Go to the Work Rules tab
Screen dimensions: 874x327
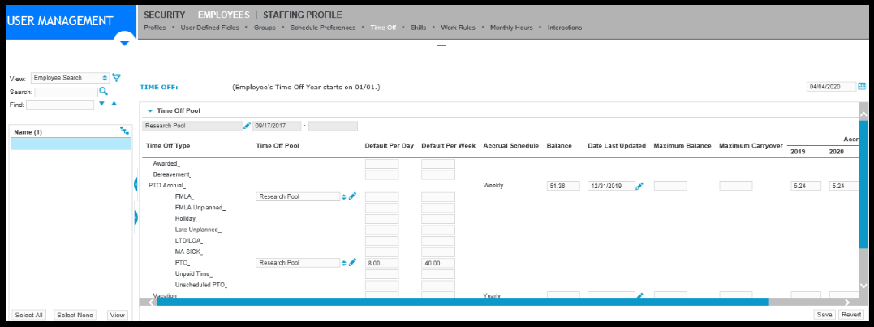(459, 28)
